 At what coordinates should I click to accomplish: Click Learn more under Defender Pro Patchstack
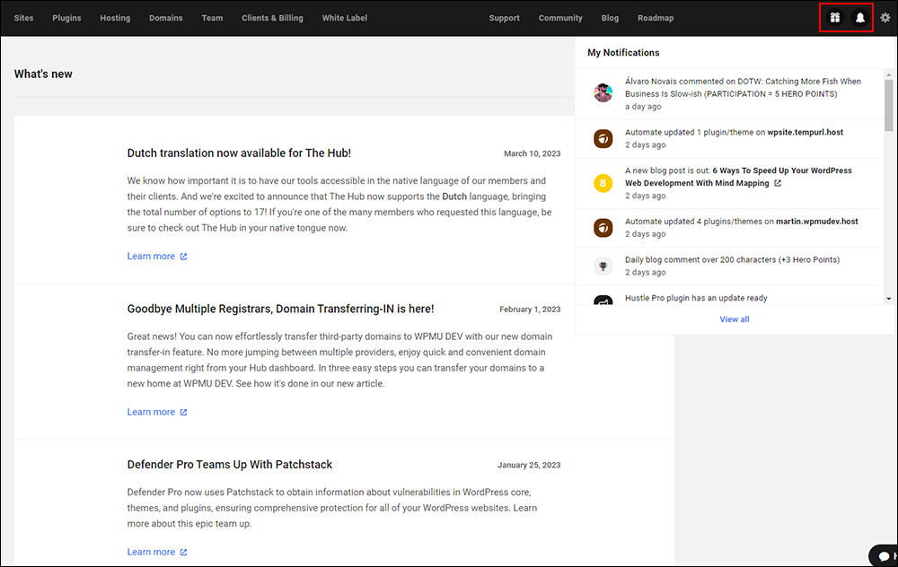pos(151,552)
